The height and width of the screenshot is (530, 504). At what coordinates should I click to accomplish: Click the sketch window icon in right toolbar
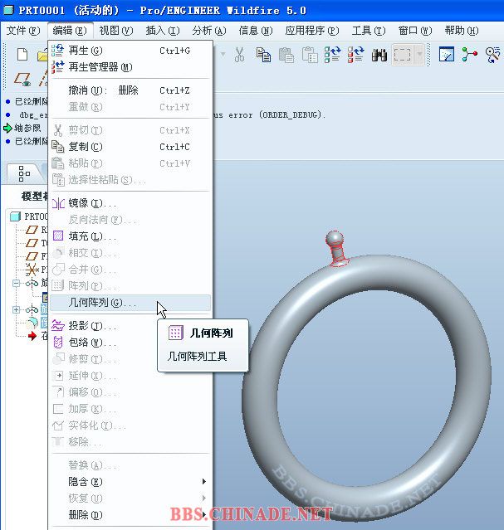click(447, 55)
